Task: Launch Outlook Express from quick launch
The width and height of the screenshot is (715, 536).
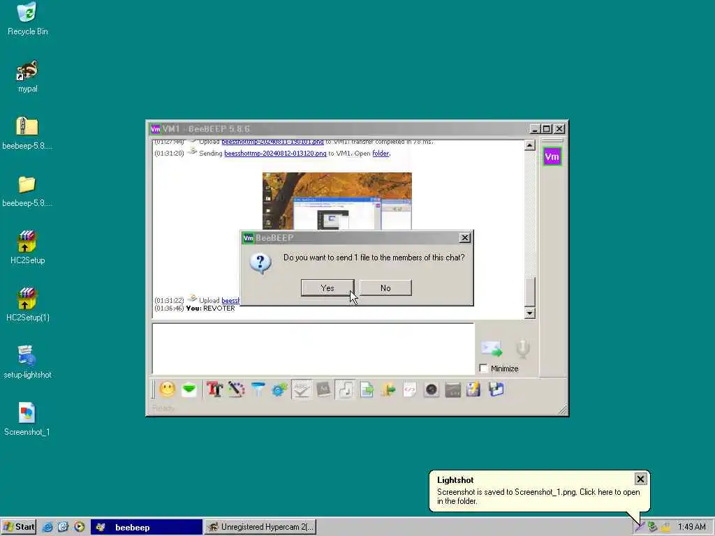Action: point(63,527)
